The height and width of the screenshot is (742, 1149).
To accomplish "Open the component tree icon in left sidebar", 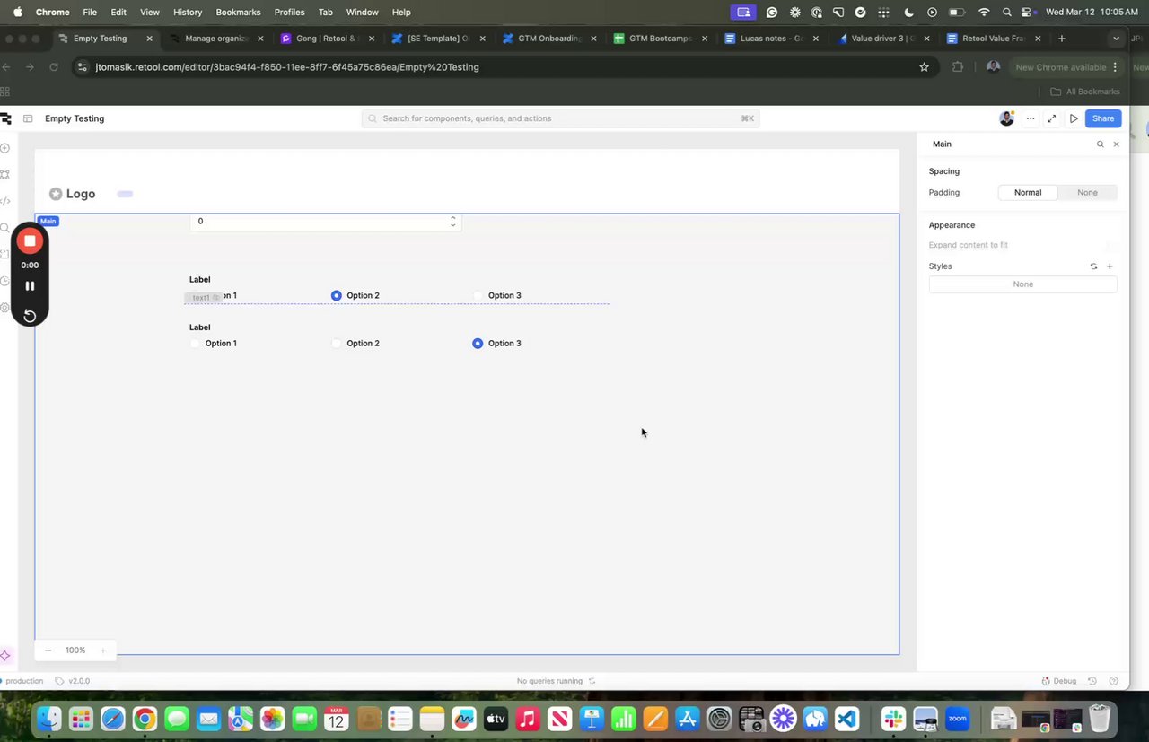I will coord(5,175).
